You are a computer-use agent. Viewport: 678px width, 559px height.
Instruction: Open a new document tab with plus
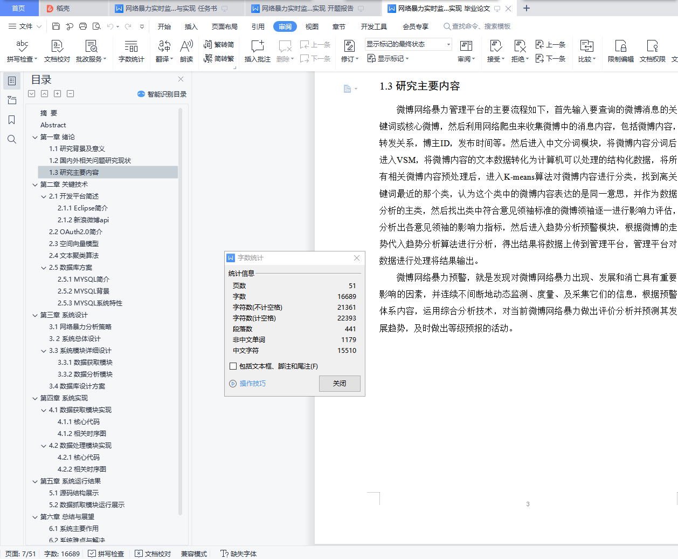527,8
